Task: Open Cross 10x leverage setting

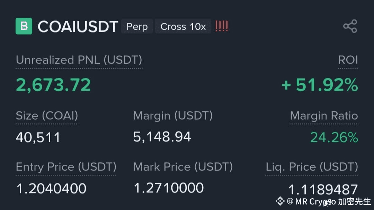Action: click(x=183, y=26)
